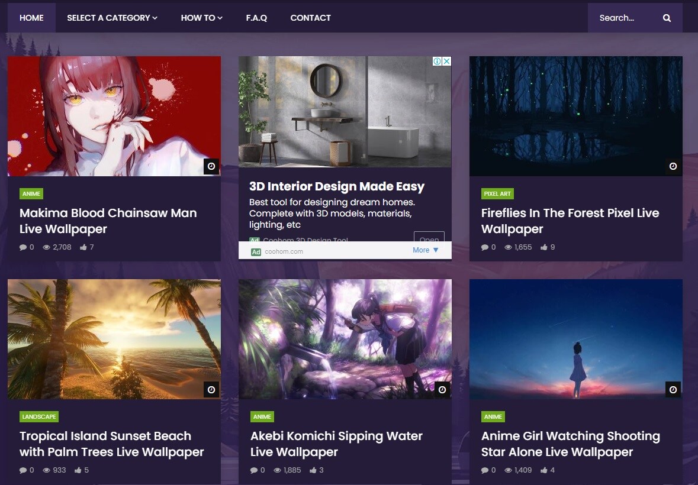Open the Makima red-haired girl thumbnail

pos(114,116)
